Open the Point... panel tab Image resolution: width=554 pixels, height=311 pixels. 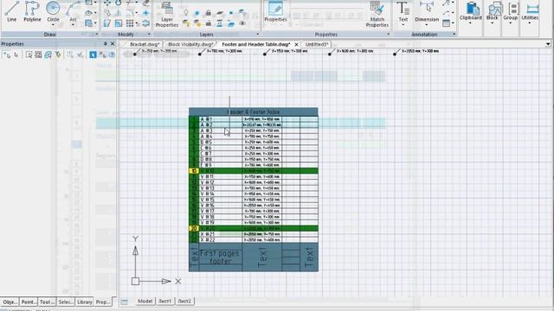coord(29,302)
